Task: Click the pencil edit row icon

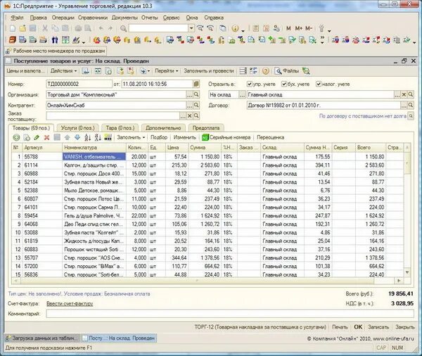Action: (x=37, y=138)
